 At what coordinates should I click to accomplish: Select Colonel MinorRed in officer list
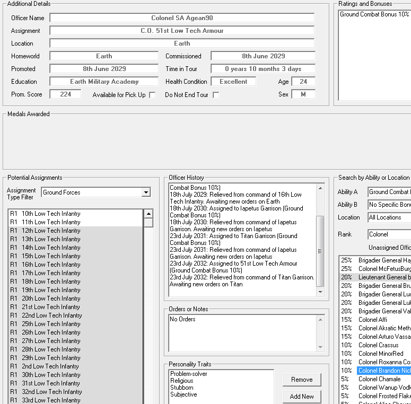click(375, 354)
